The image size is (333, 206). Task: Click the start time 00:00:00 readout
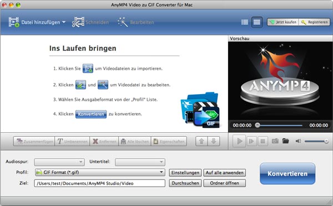[x=242, y=125]
